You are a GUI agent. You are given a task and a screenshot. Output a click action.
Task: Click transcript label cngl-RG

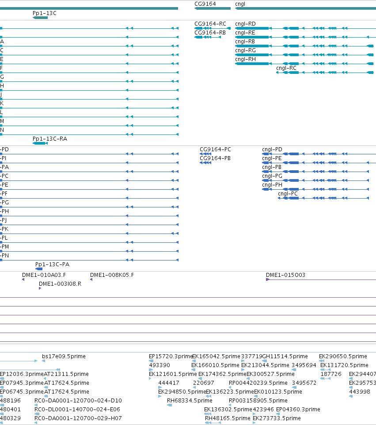tap(245, 50)
